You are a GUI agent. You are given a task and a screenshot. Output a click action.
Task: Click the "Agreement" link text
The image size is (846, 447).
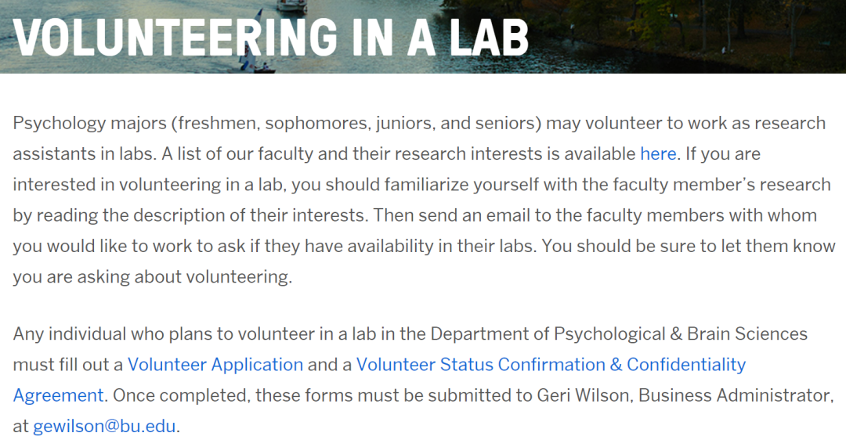coord(58,395)
